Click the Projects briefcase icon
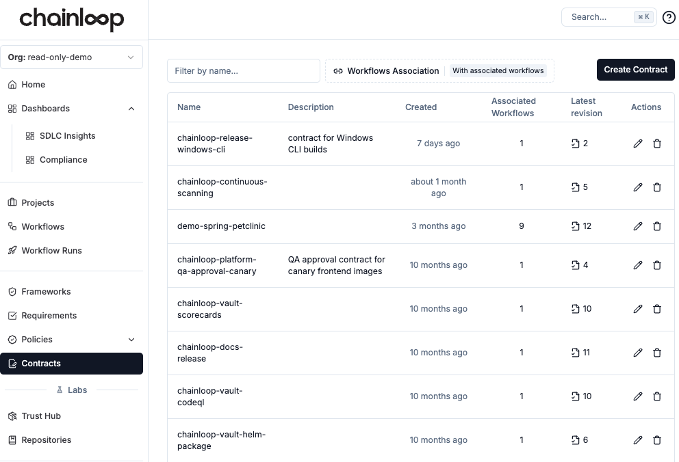This screenshot has height=462, width=679. [x=12, y=202]
